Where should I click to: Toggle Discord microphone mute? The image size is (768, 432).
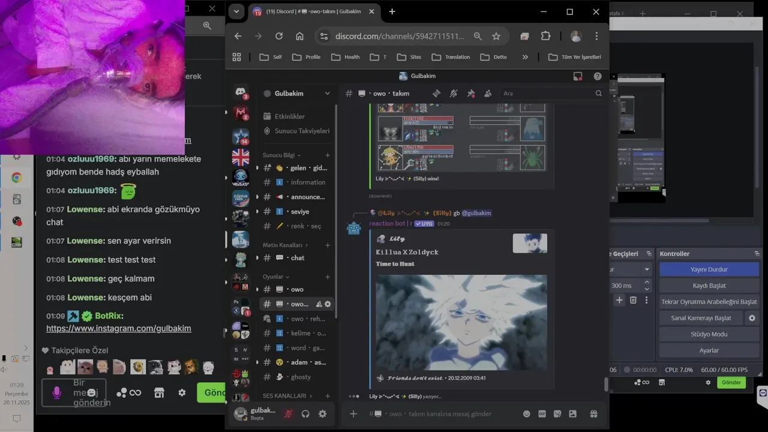pyautogui.click(x=288, y=413)
